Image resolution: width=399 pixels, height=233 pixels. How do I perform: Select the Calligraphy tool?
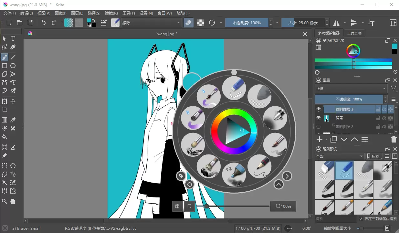pos(13,47)
